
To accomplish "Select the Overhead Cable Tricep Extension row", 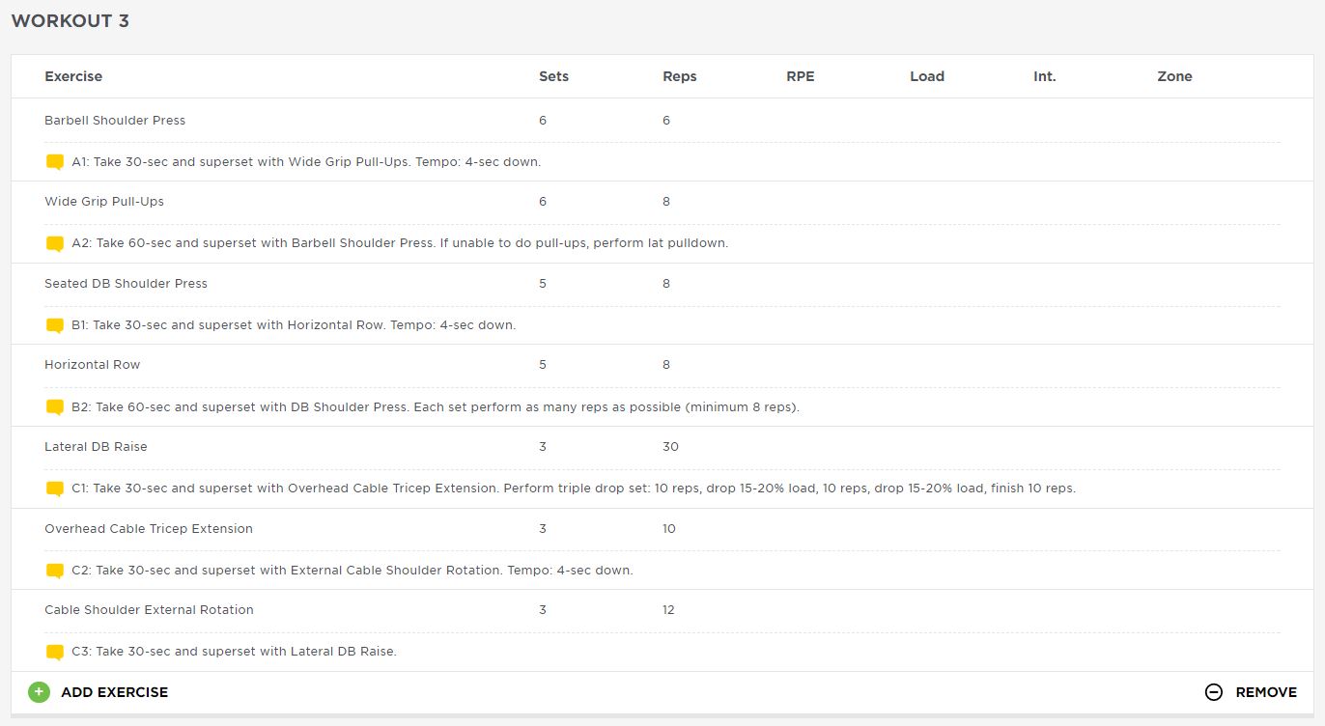I will 662,529.
